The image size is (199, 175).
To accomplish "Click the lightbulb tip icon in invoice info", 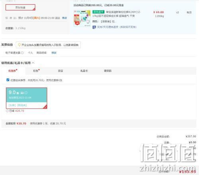I will click(19, 45).
